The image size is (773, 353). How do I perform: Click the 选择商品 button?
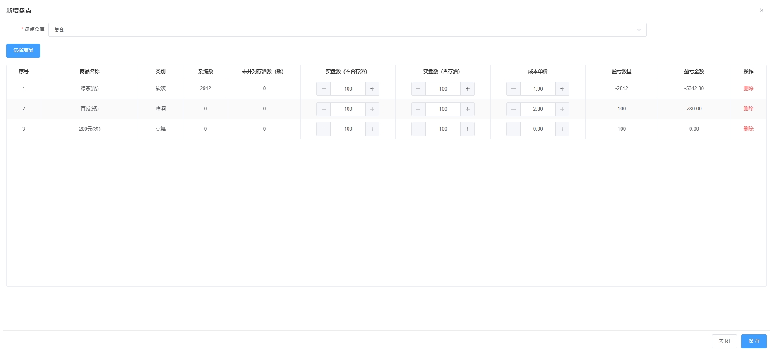click(x=23, y=50)
